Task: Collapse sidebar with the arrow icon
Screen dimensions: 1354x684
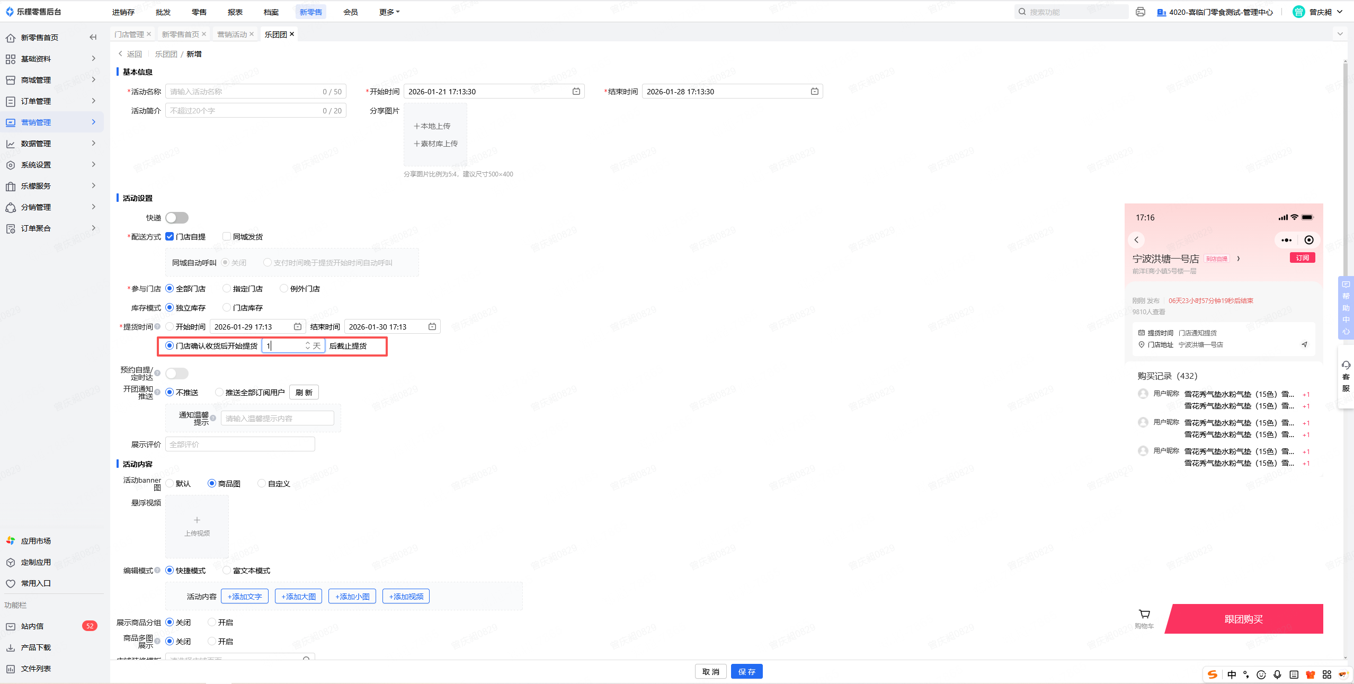Action: 93,37
